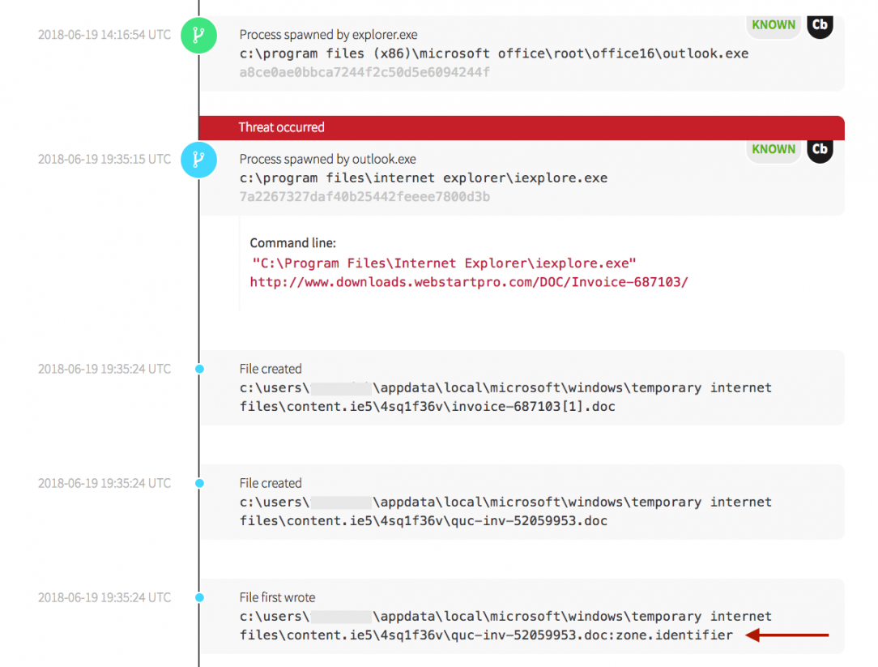Click the Command line label
The height and width of the screenshot is (667, 878).
point(293,243)
